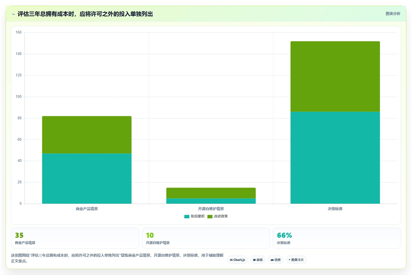Click the description text starting with 这张图围绕
Screen dimensions: 412x275
117,258
